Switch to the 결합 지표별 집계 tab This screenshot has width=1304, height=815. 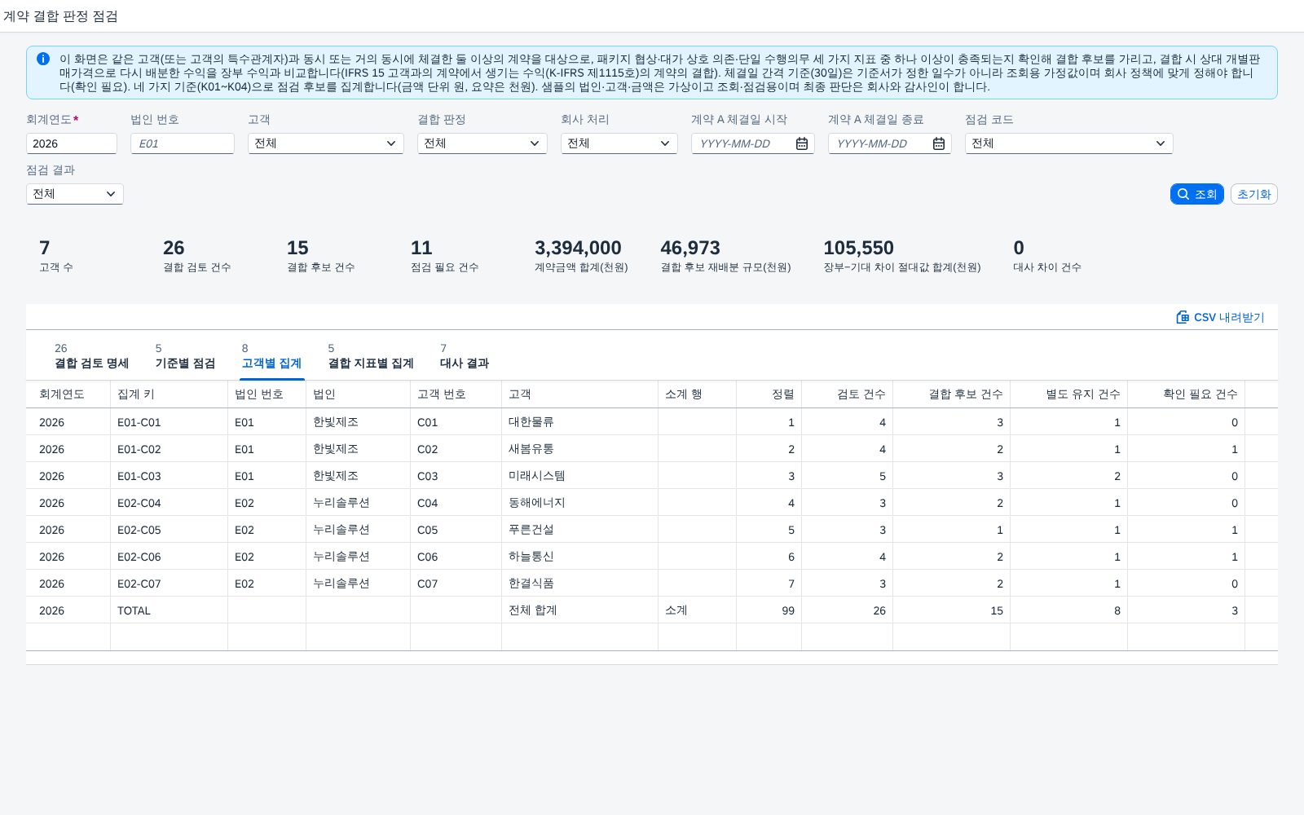pyautogui.click(x=371, y=356)
